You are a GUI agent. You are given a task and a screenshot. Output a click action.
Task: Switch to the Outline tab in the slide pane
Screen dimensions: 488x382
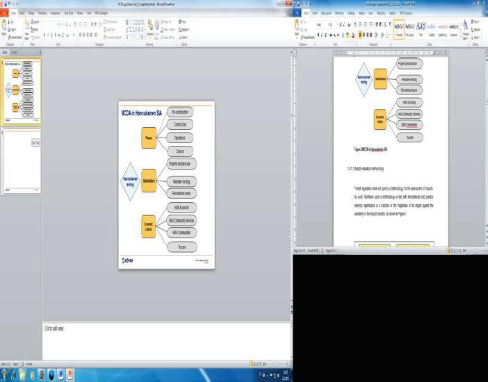coord(15,52)
